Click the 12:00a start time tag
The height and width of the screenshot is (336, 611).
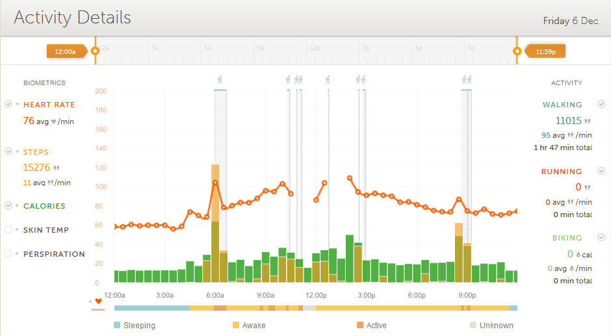(x=65, y=51)
